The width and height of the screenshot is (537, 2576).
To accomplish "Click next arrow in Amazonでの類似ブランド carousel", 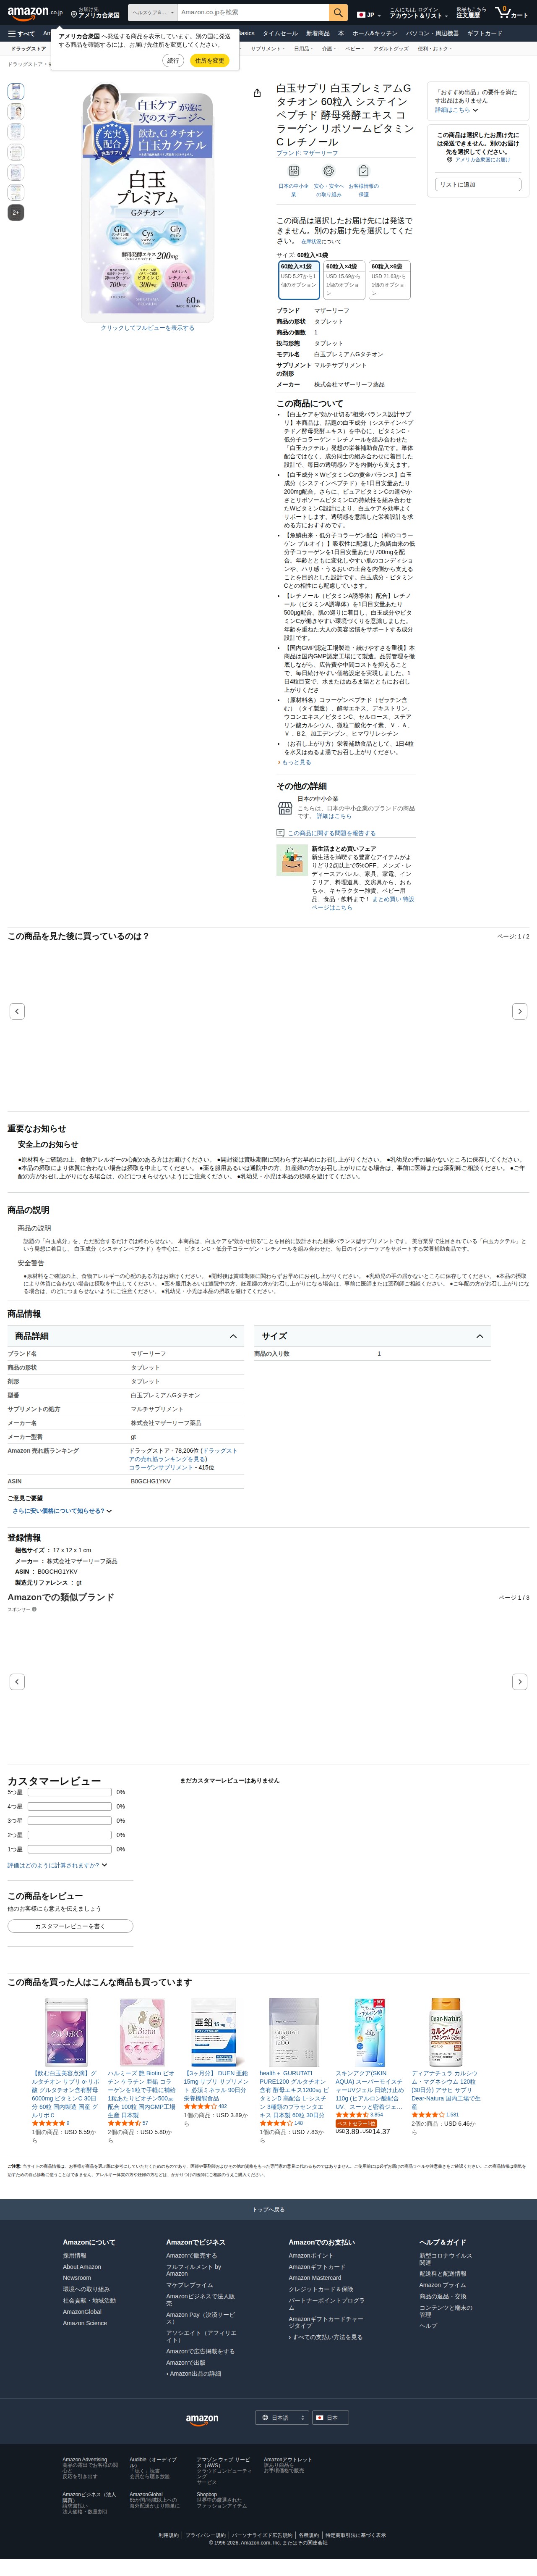I will click(x=519, y=1681).
